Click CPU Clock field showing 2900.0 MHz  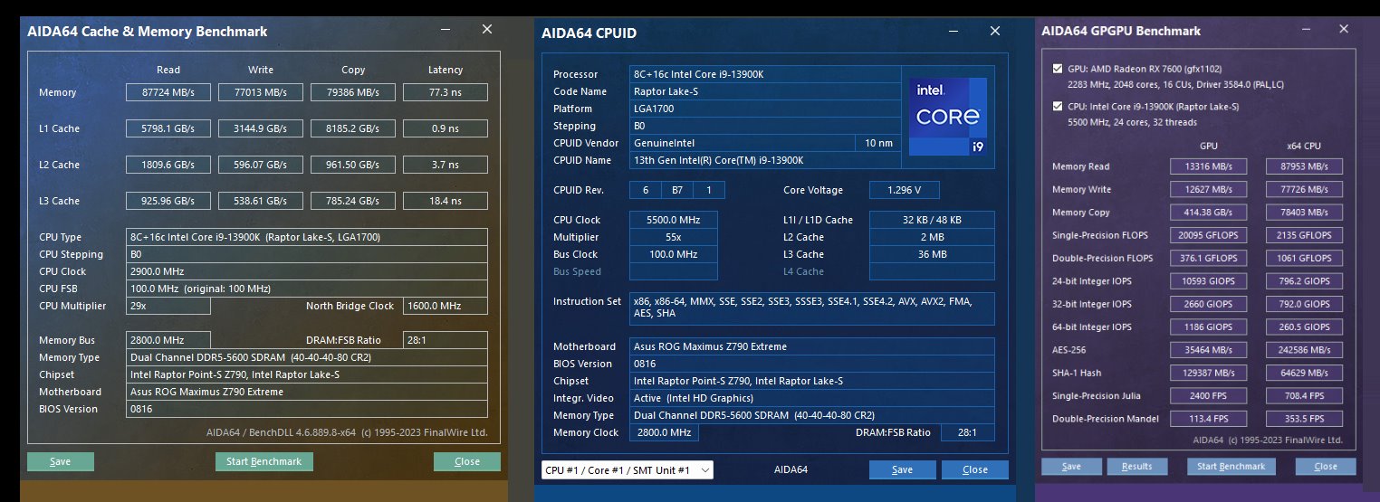click(x=307, y=271)
